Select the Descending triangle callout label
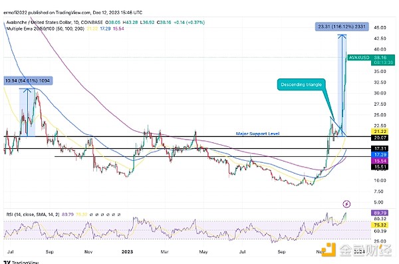The height and width of the screenshot is (264, 399). (x=301, y=84)
